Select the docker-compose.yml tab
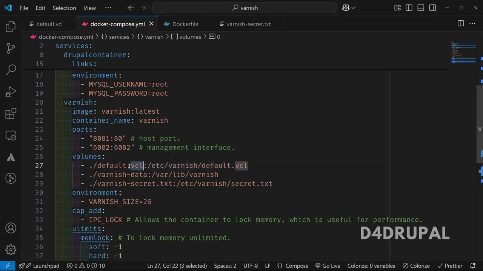Screen dimensions: 483x271 [117, 24]
